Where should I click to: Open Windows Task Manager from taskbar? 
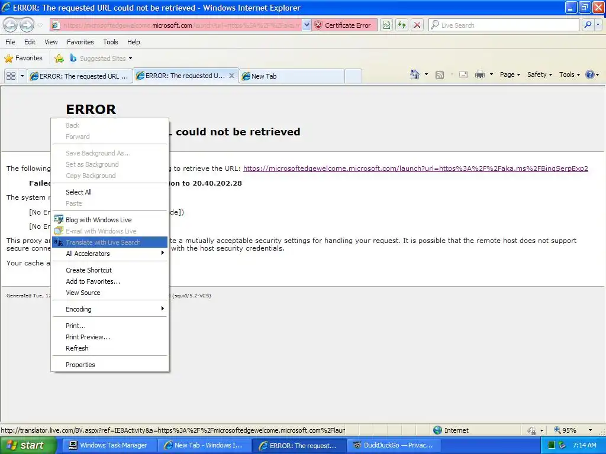108,445
